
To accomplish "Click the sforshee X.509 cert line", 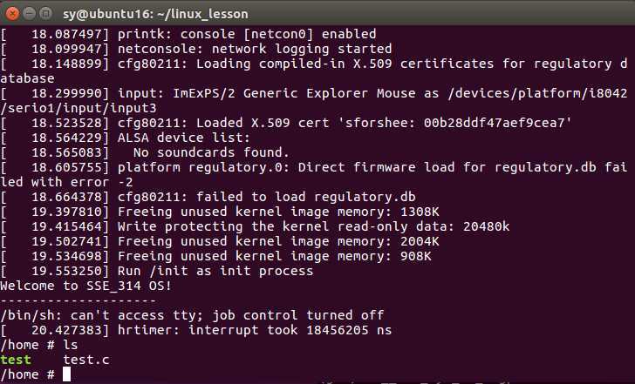I will pos(286,123).
